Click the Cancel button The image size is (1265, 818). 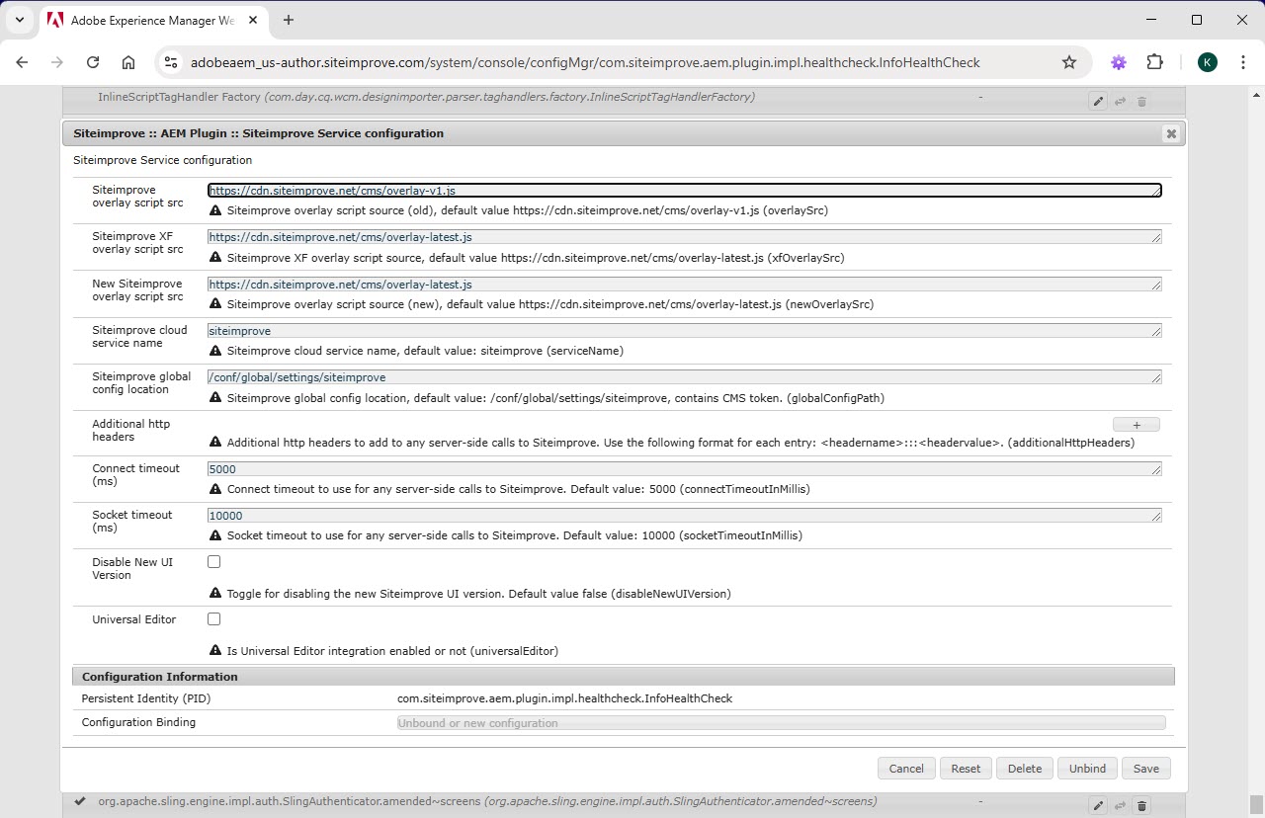(906, 769)
